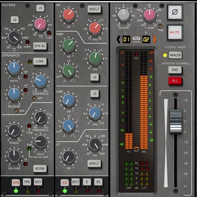
Task: Go to next TMT channel with orange arrow
Action: 154,39
